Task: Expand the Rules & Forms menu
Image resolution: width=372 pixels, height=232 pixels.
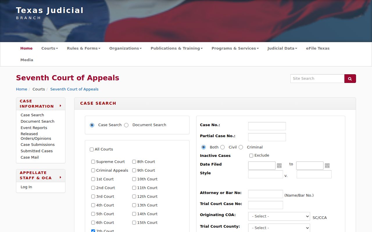Action: point(84,48)
